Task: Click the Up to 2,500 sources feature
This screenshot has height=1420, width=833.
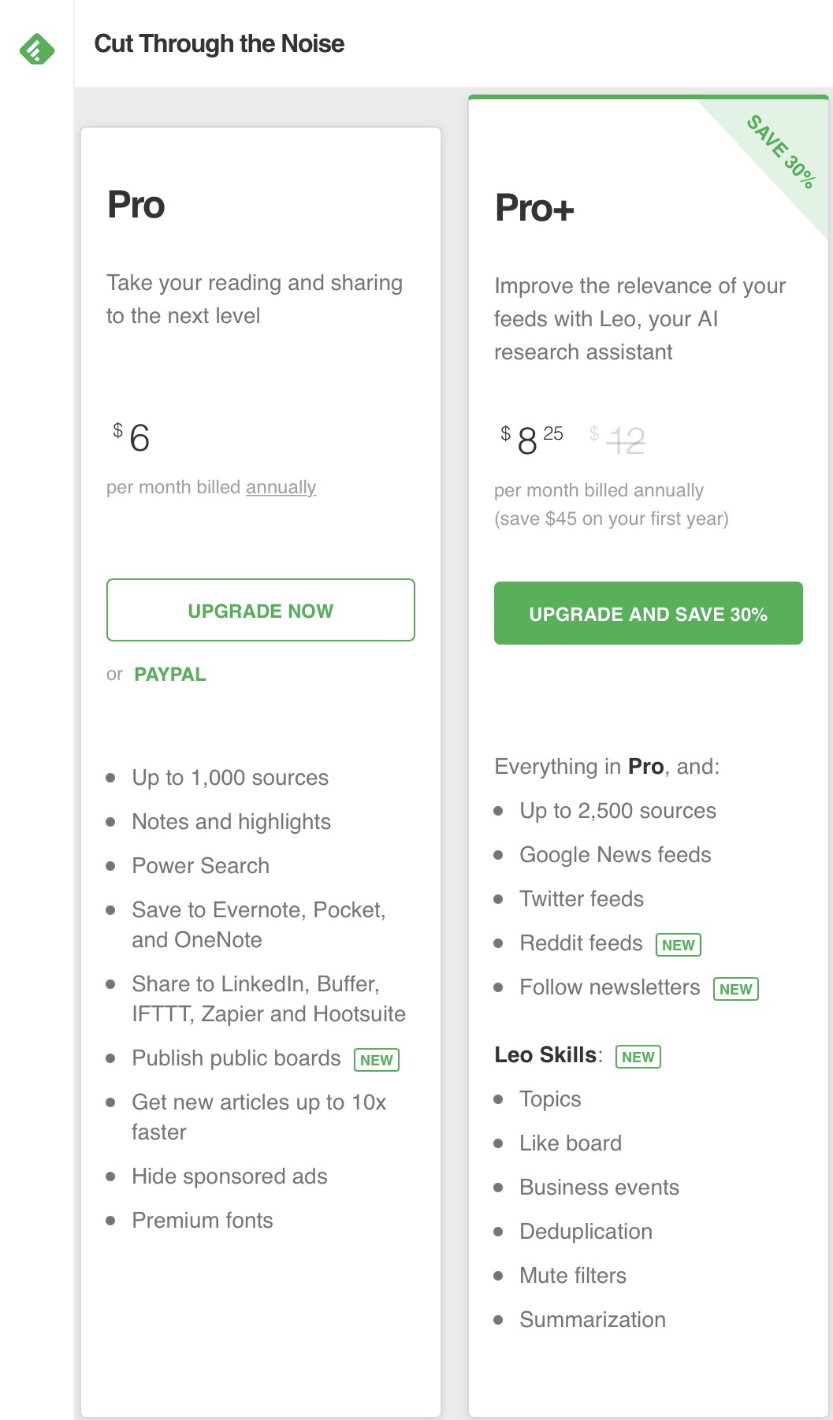Action: pos(618,811)
